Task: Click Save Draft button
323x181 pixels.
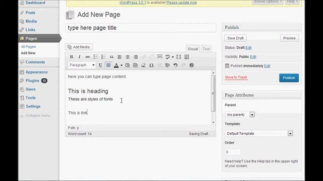Action: 235,38
